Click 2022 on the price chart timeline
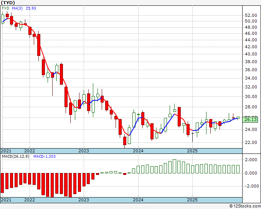Image resolution: width=261 pixels, height=209 pixels. 30,151
